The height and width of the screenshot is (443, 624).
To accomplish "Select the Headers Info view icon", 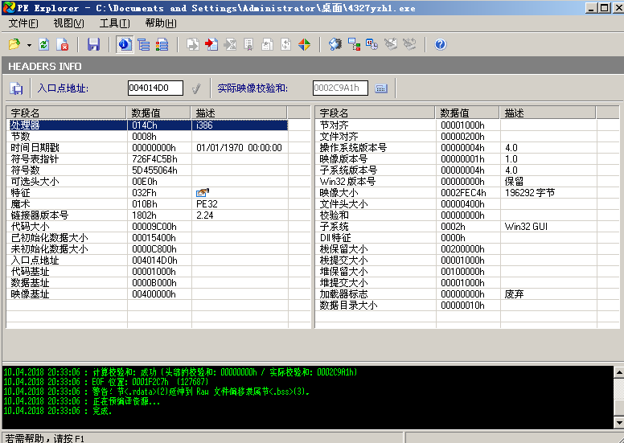I will coord(125,44).
